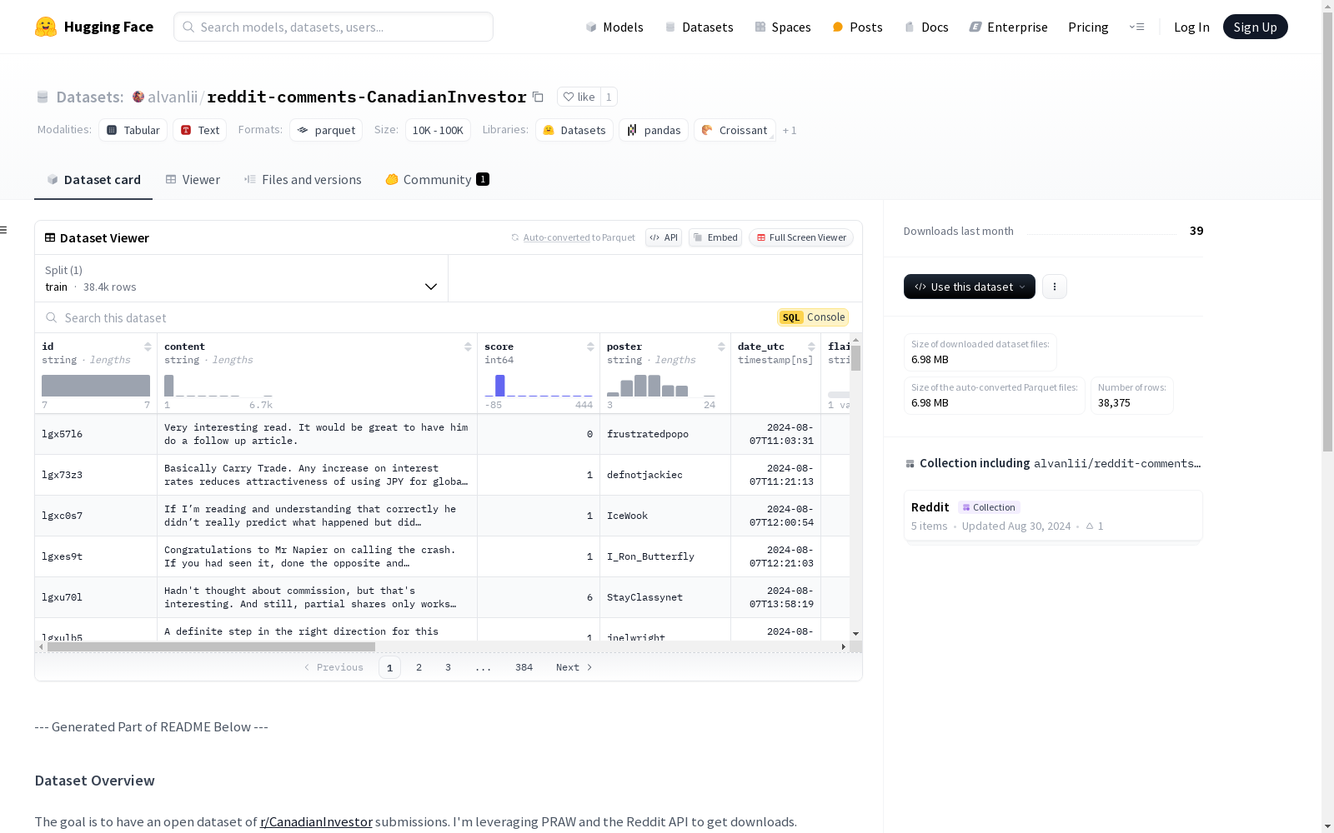Go to Datasets in top navigation
The width and height of the screenshot is (1334, 833).
click(x=699, y=27)
